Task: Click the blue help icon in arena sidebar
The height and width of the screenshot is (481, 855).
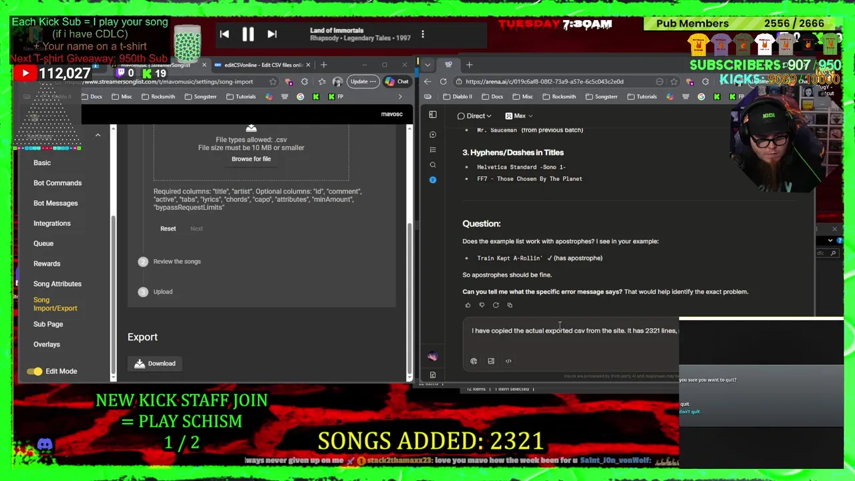Action: [x=433, y=180]
